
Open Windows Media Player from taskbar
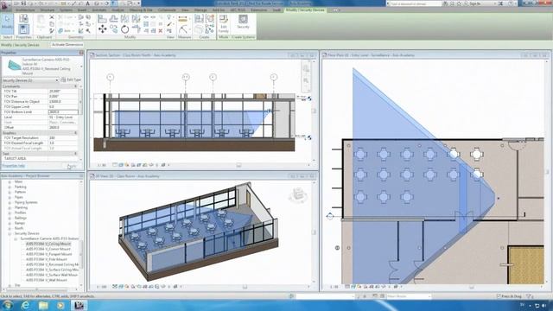tap(60, 305)
